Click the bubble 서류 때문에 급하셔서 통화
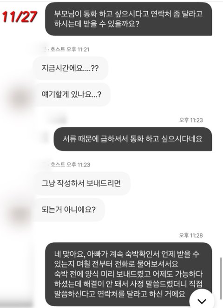Screen dimensions: 223x308 (133, 139)
